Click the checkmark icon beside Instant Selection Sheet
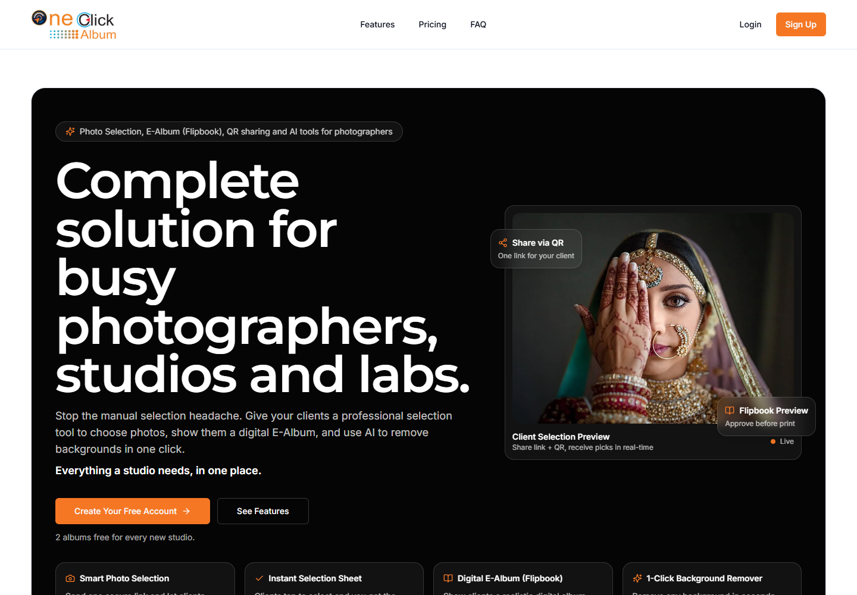The height and width of the screenshot is (595, 857). [x=259, y=578]
